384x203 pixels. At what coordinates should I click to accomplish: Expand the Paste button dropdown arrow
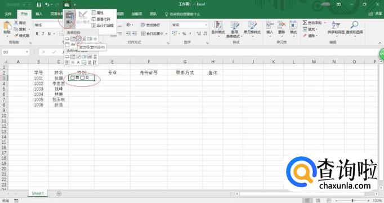(x=7, y=36)
